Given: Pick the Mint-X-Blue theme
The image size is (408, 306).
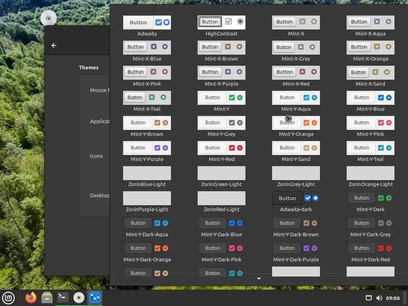Looking at the screenshot, I should [x=147, y=51].
